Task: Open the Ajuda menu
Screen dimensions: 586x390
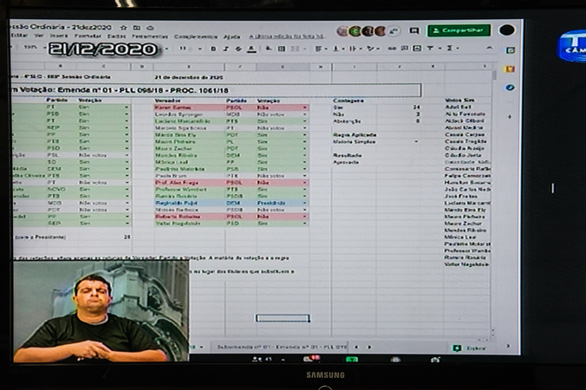Action: 231,36
